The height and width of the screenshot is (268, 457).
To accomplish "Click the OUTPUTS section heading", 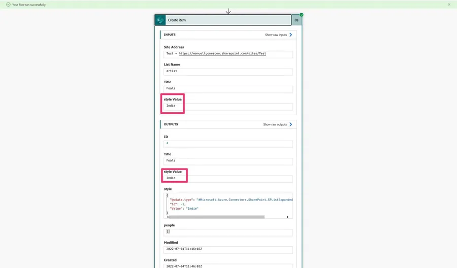I will pos(171,124).
